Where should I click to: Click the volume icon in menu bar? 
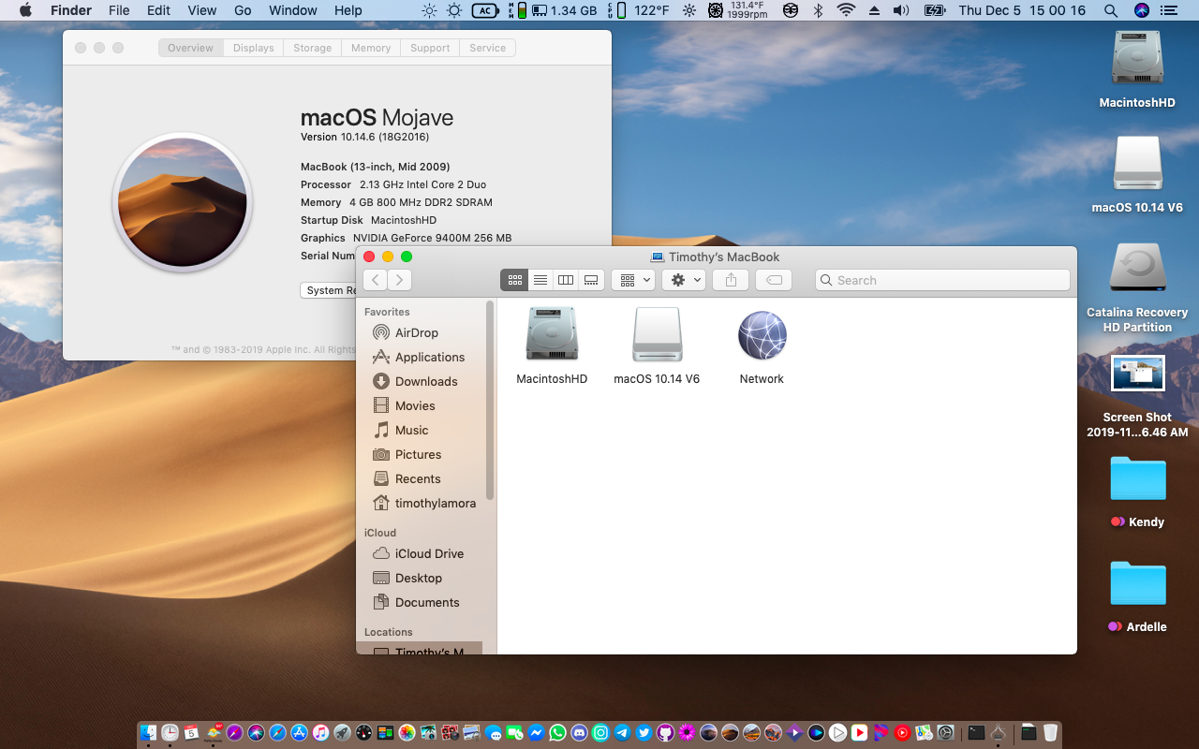(x=901, y=10)
